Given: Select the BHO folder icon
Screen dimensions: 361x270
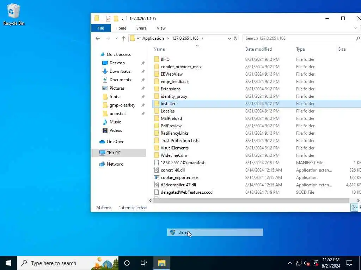Looking at the screenshot, I should point(157,59).
